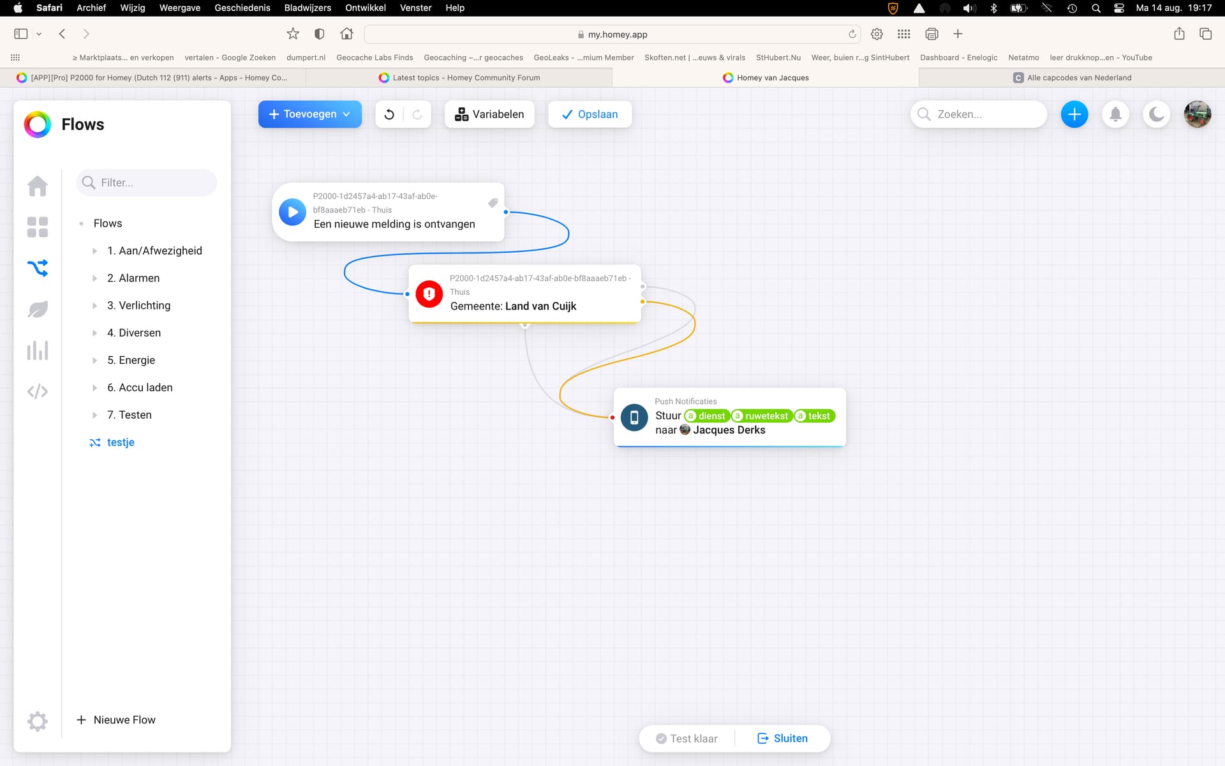The height and width of the screenshot is (766, 1225).
Task: Click the Opslaan save button
Action: (590, 114)
